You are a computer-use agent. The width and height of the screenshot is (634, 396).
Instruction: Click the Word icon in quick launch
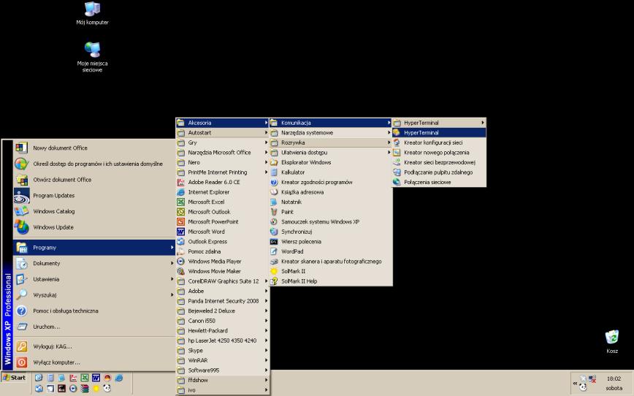tap(96, 378)
